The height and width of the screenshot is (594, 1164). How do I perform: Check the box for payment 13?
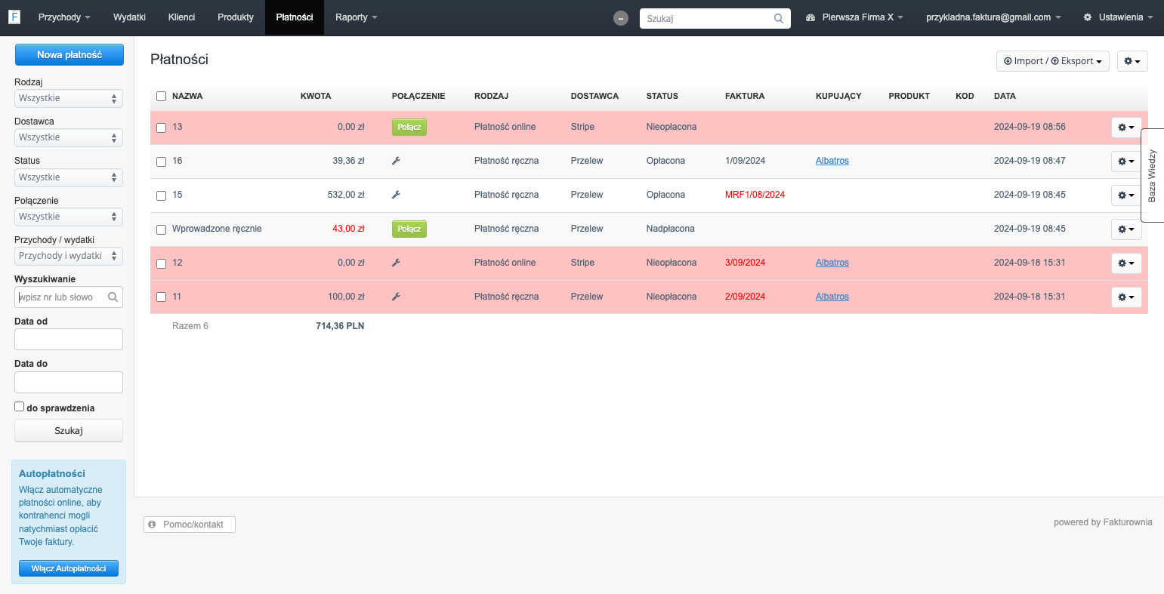click(161, 128)
